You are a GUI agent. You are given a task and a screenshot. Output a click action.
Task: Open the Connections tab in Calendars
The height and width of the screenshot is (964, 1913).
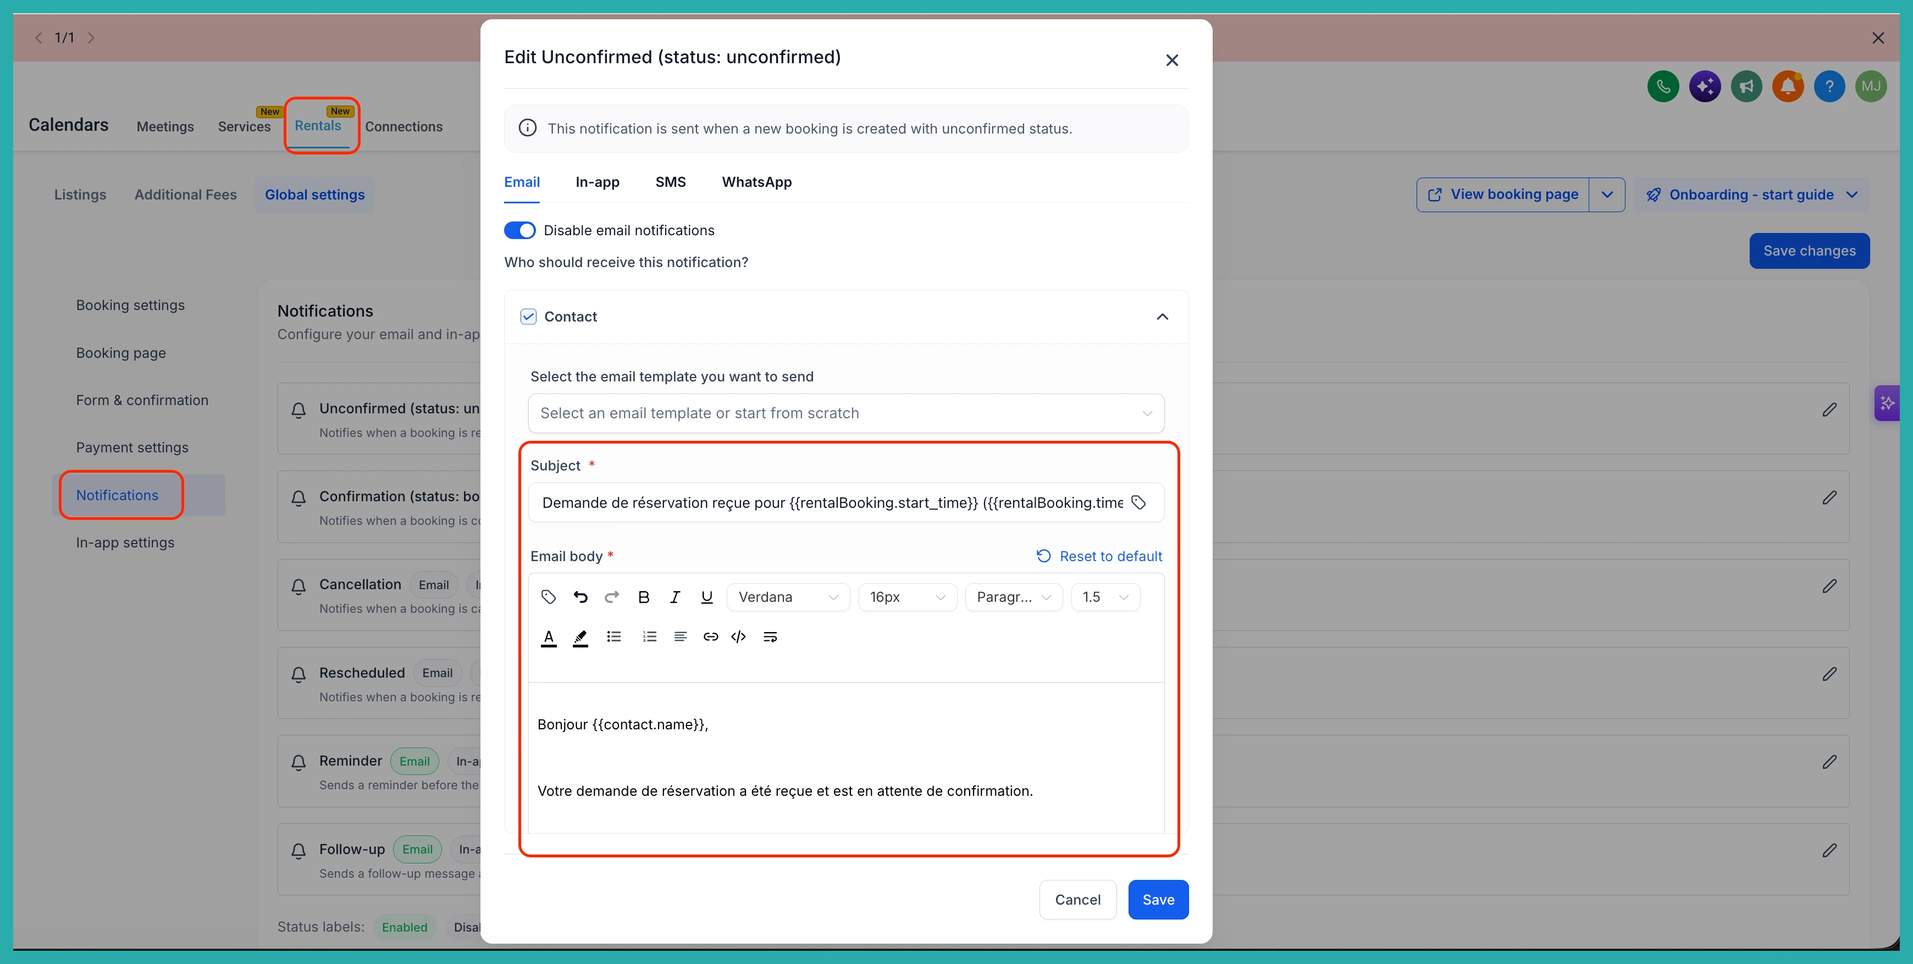pos(404,127)
